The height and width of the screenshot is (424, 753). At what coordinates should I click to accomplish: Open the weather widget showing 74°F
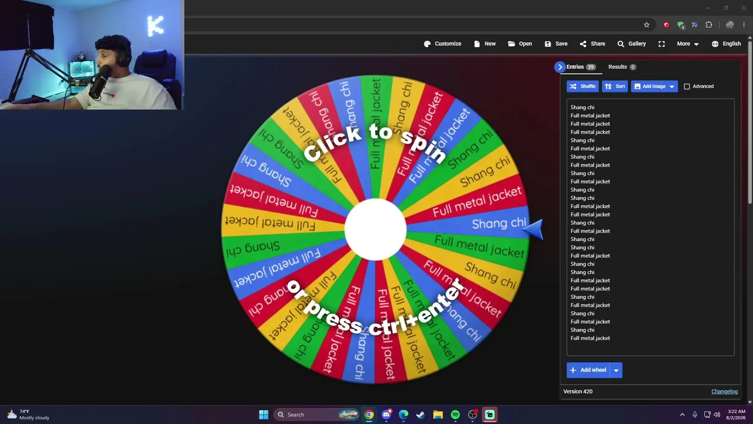click(x=28, y=415)
